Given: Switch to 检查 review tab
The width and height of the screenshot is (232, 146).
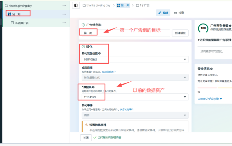Looking at the screenshot, I should tap(179, 13).
